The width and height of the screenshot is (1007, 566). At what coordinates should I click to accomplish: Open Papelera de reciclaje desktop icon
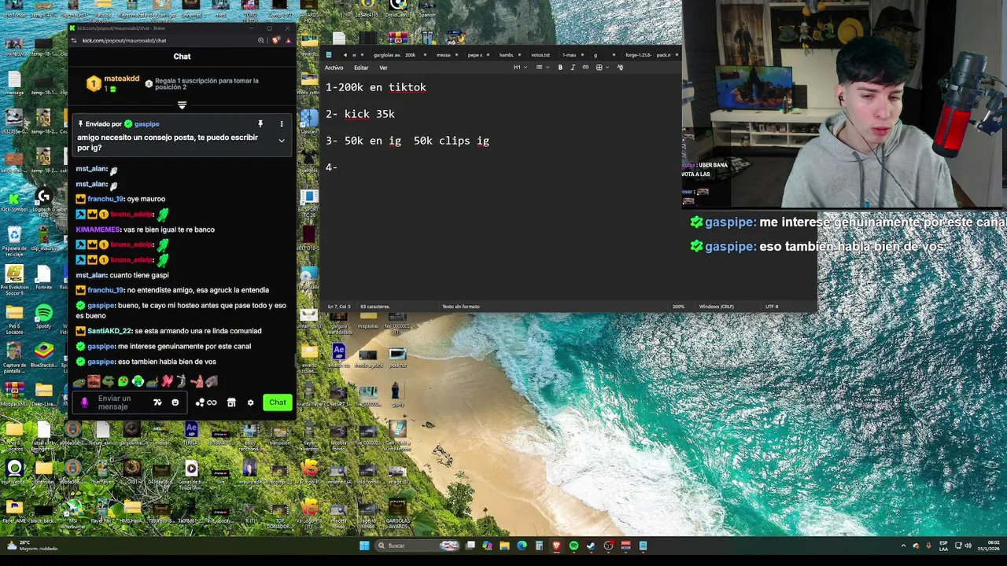click(x=14, y=241)
